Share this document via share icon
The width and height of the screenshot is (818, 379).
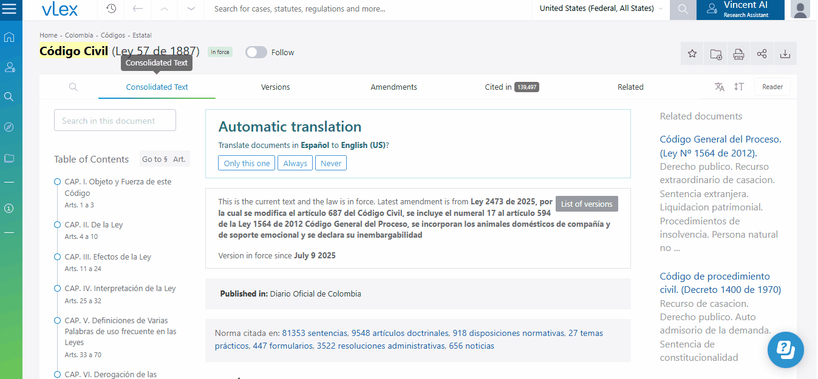(762, 54)
